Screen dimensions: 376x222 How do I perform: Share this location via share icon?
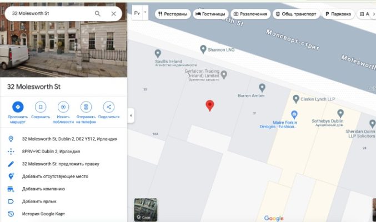click(x=109, y=107)
